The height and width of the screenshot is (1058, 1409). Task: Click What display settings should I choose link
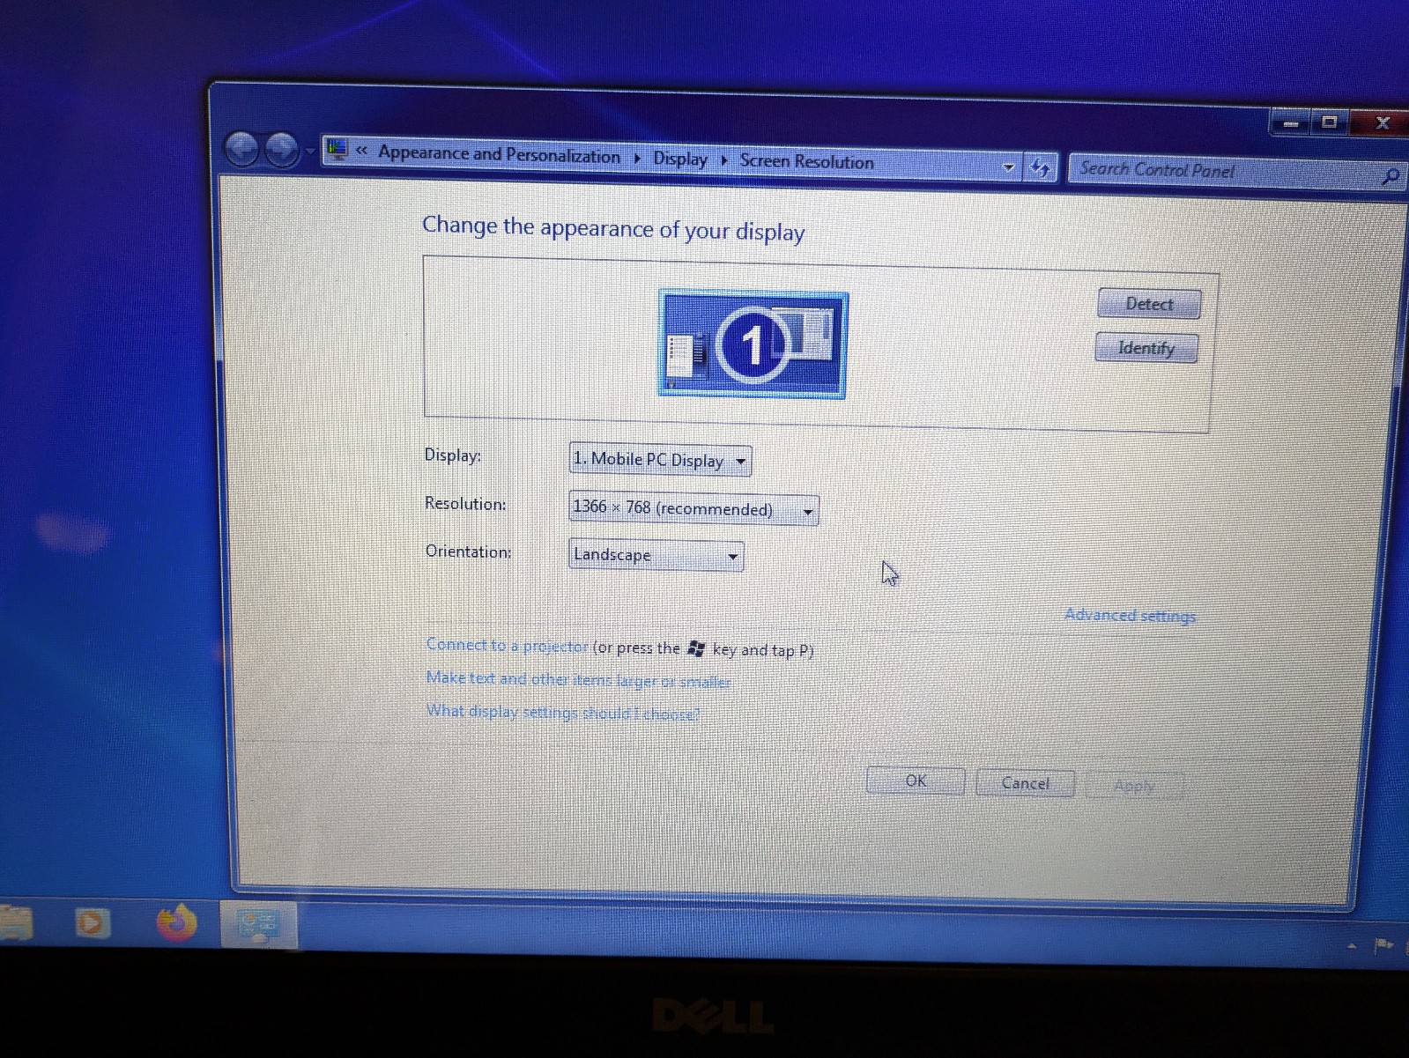tap(562, 712)
